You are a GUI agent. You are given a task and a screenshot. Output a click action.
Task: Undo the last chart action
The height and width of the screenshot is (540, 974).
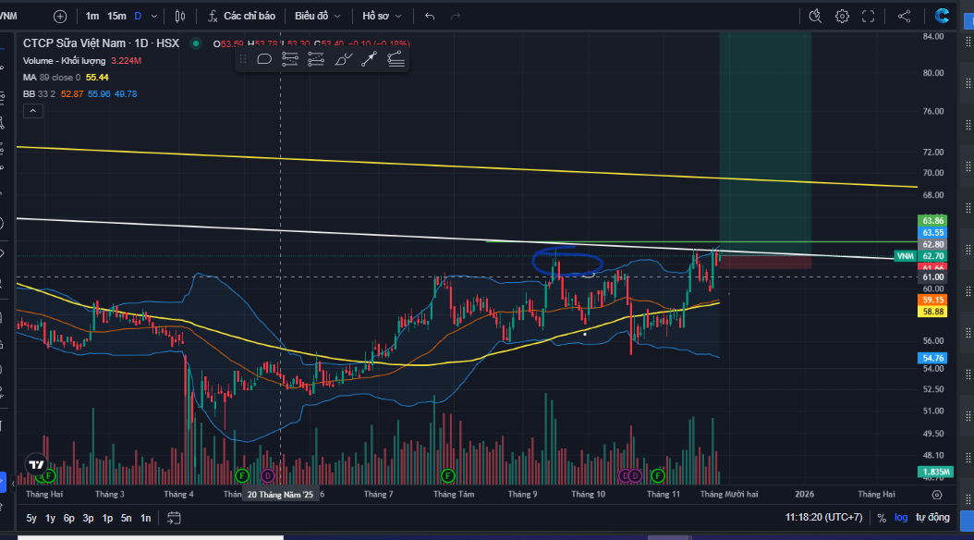tap(429, 16)
